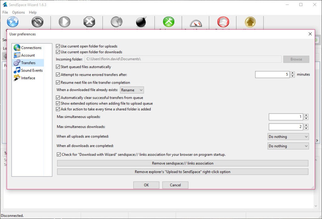Click the green wrench Preferences toolbar icon

point(169,22)
